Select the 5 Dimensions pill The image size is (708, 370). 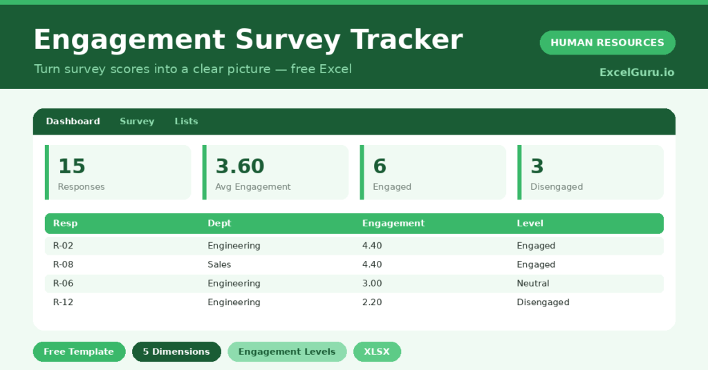point(176,351)
